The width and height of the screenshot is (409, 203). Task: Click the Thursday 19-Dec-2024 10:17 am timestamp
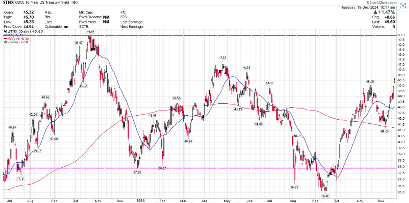pyautogui.click(x=367, y=7)
